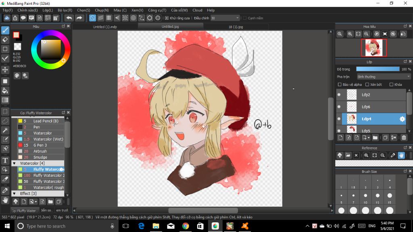Select G Pen 3 brush

click(x=41, y=145)
